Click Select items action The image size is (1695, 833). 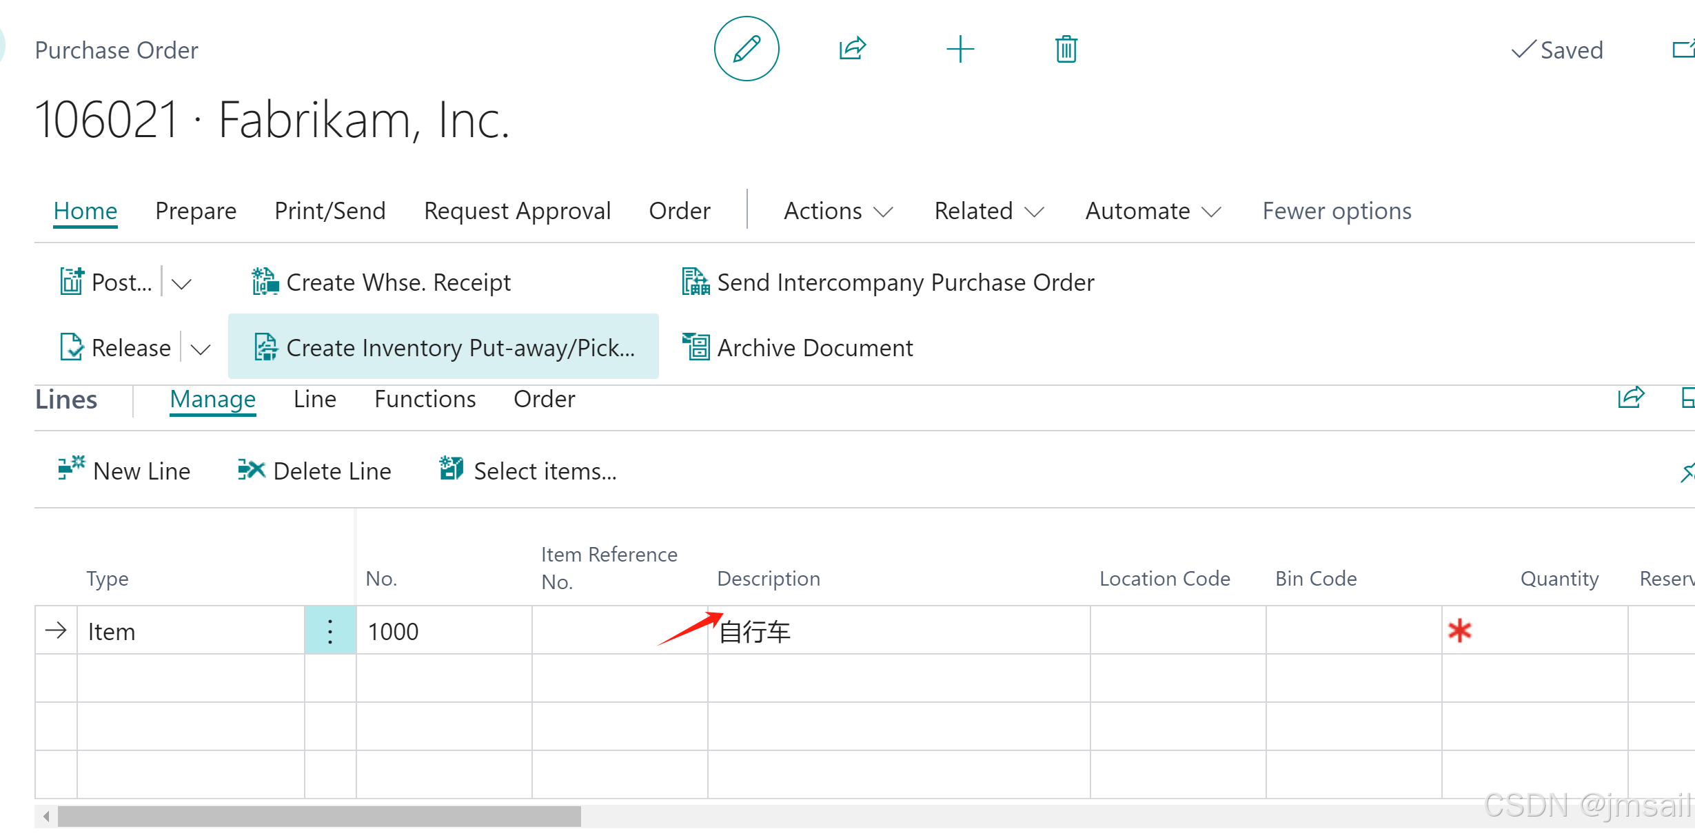click(x=528, y=471)
